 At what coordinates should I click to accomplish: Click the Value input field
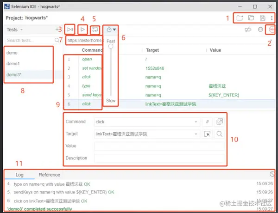(159, 146)
